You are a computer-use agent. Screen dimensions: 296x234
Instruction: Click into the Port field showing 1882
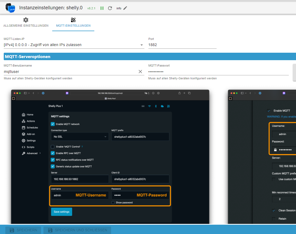point(182,45)
